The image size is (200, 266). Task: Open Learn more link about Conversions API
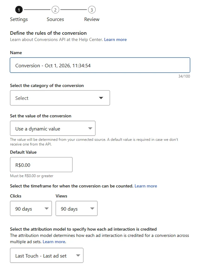(115, 39)
